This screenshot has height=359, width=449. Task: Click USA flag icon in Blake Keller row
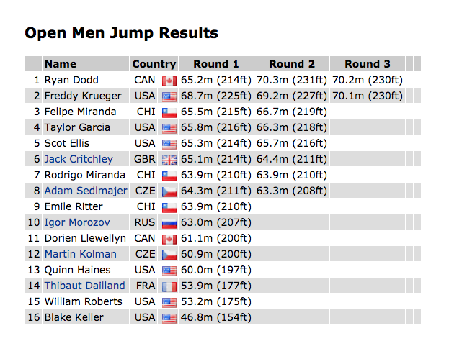coord(169,318)
